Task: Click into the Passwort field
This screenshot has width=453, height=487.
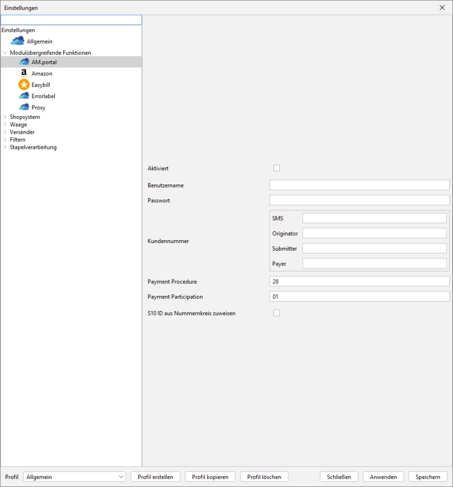Action: click(359, 200)
